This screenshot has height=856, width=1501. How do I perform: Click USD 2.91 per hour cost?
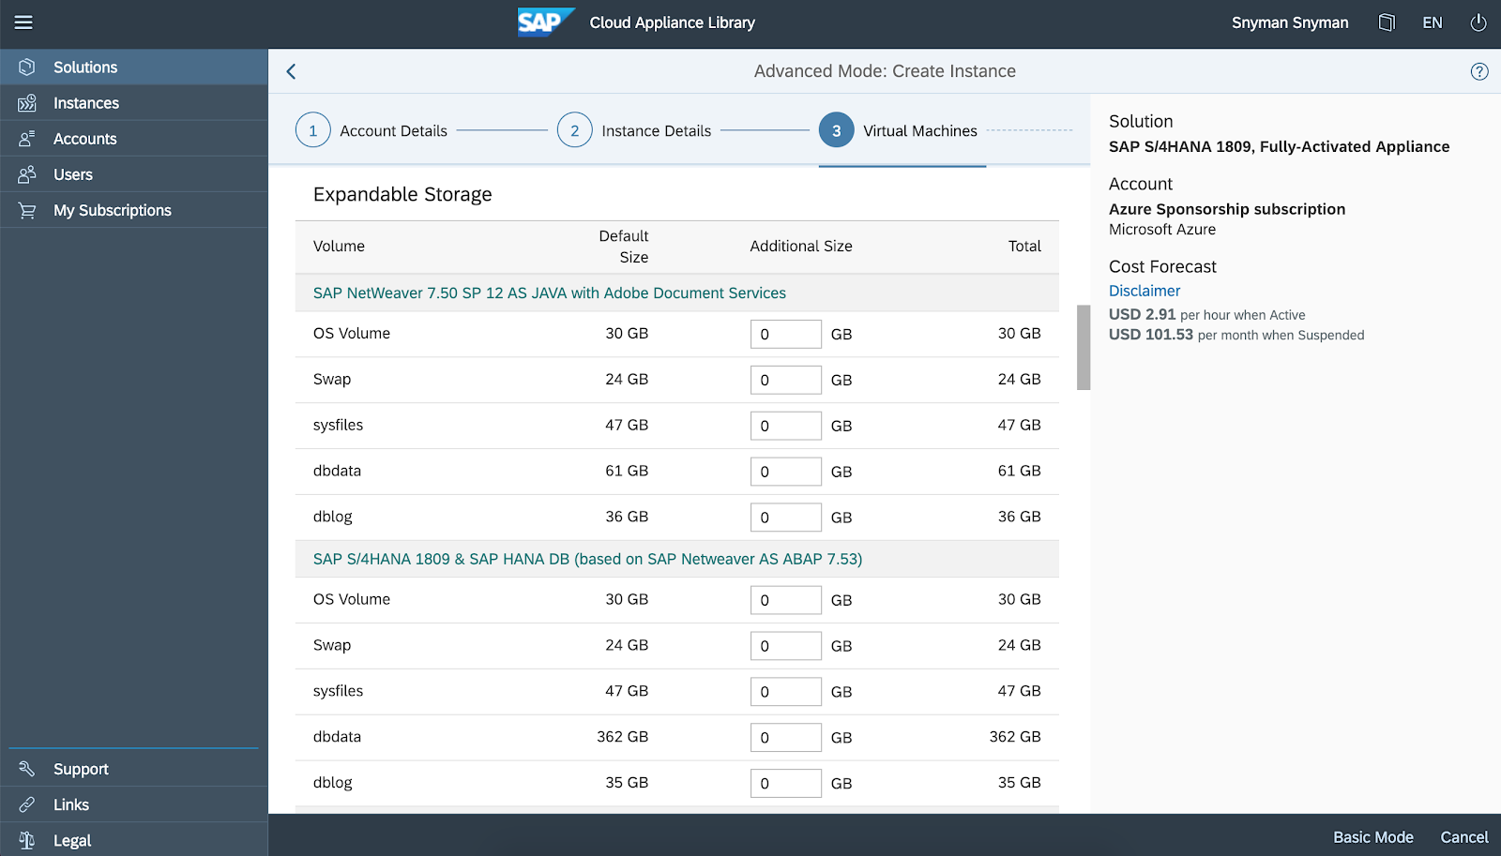tap(1206, 315)
